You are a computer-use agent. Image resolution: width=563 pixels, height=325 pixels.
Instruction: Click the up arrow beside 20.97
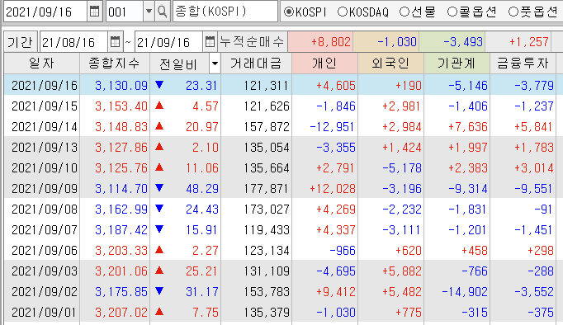click(159, 126)
